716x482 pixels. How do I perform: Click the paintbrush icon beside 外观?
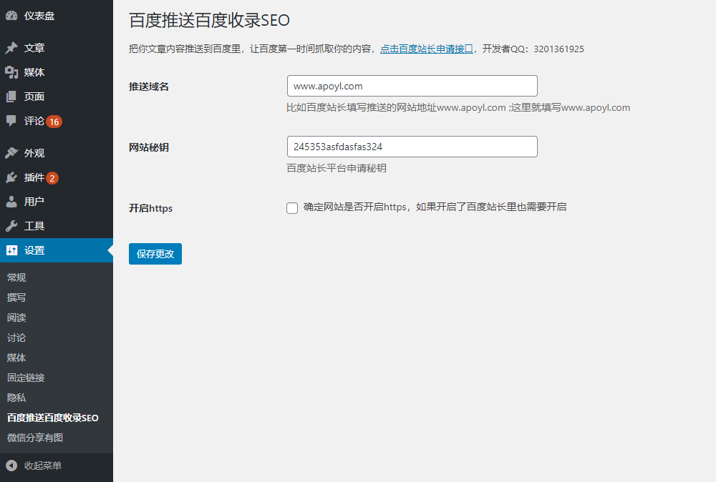coord(11,153)
